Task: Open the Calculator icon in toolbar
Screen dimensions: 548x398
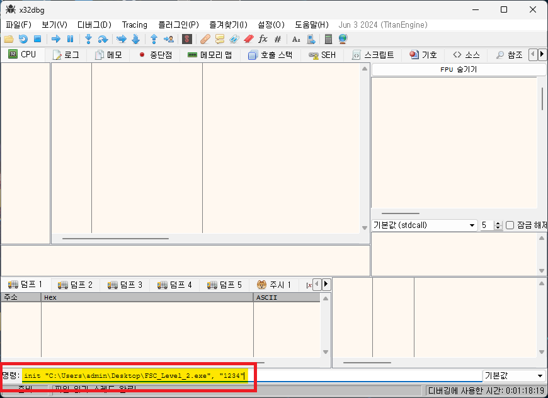Action: point(328,39)
